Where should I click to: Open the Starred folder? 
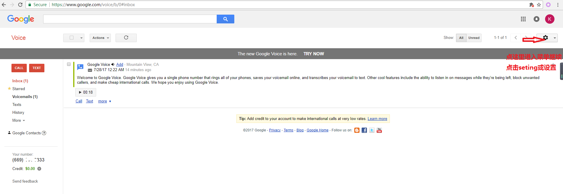[19, 89]
